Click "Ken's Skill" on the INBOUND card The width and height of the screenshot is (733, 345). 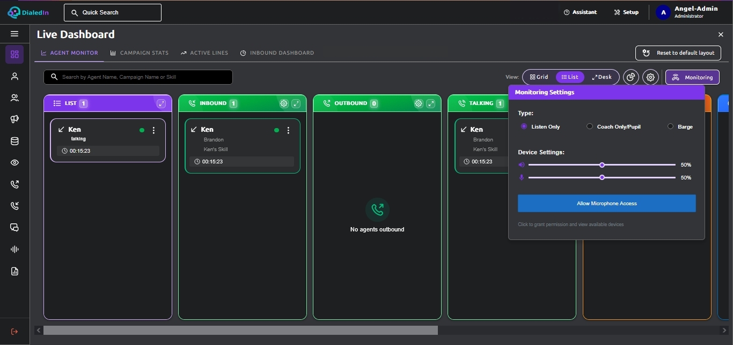coord(216,149)
